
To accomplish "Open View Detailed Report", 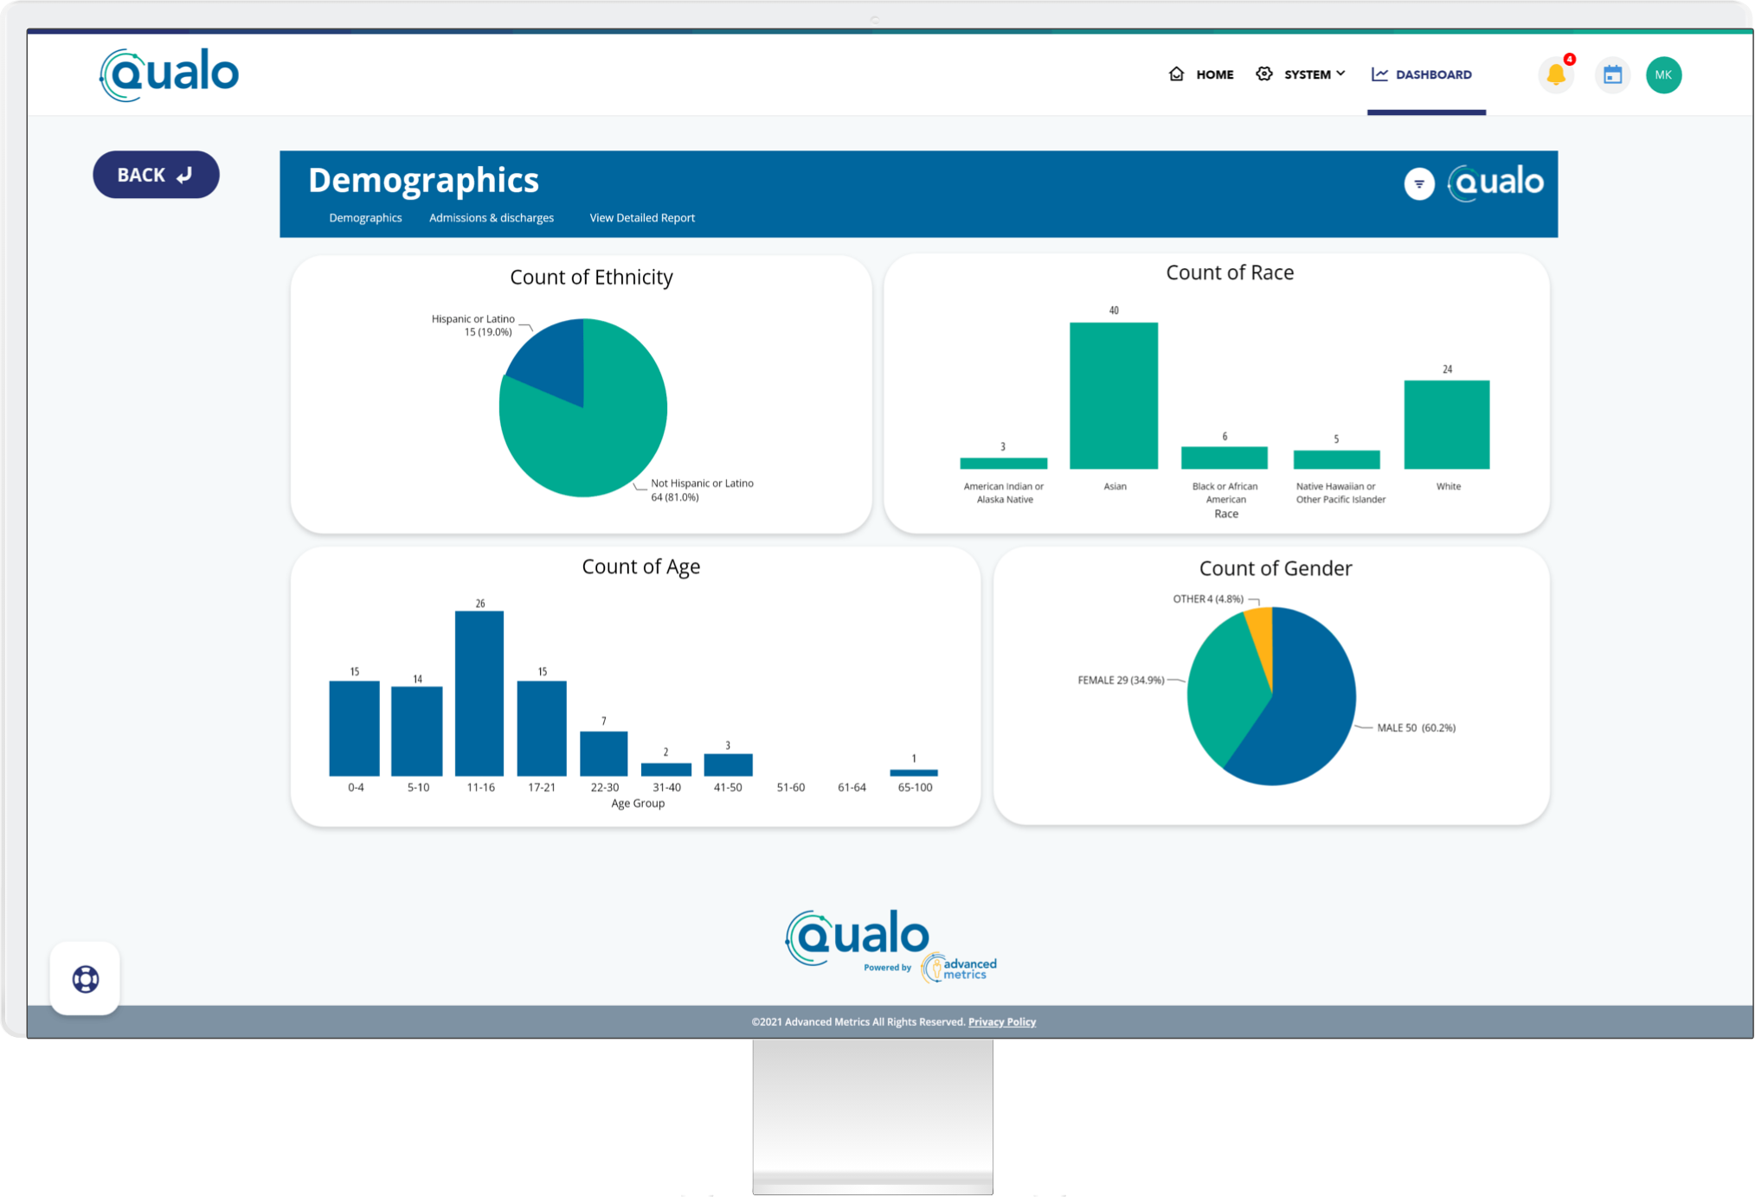I will click(x=641, y=218).
